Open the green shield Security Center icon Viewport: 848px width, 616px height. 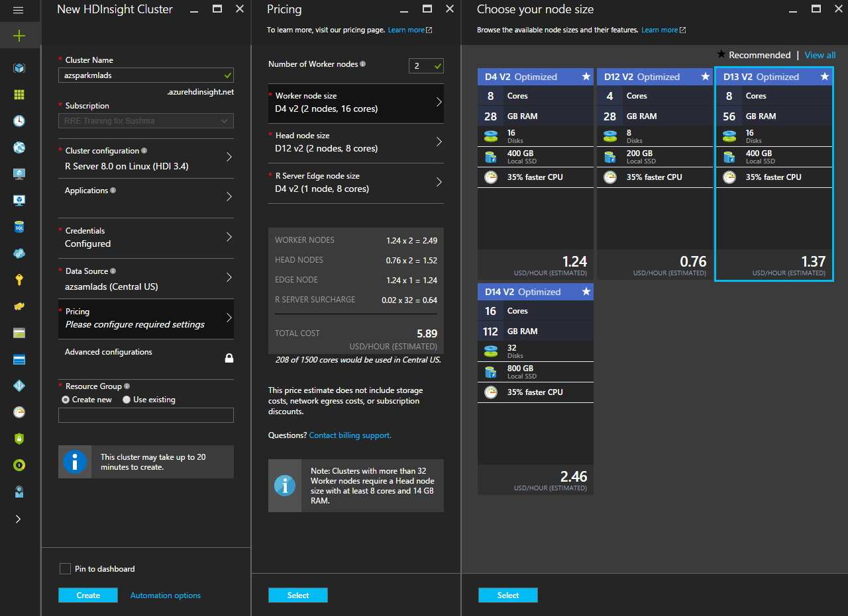pos(19,439)
